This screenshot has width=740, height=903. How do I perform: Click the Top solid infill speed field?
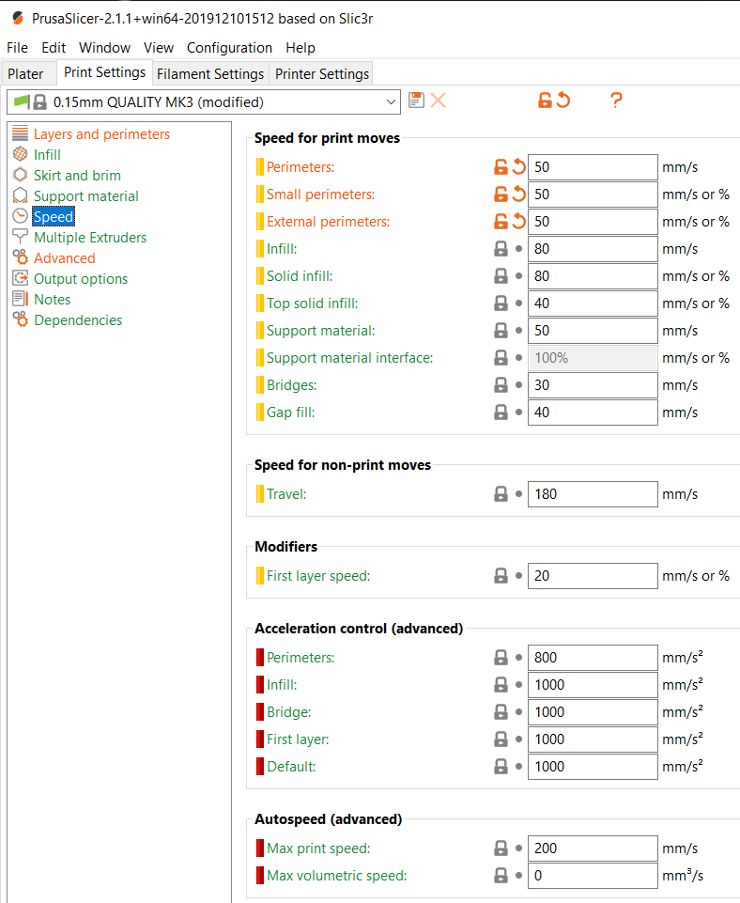[x=593, y=304]
